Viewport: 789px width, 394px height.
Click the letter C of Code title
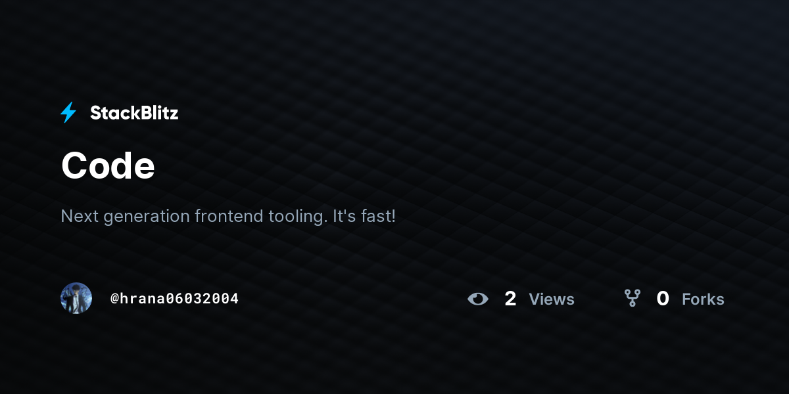point(73,165)
